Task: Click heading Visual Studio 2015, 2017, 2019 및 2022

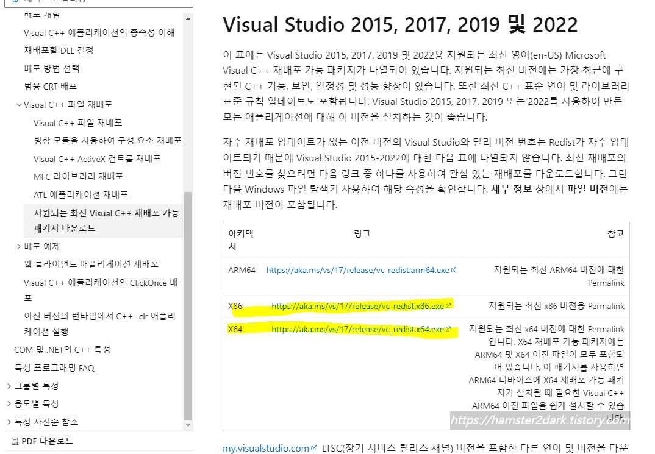Action: click(400, 24)
